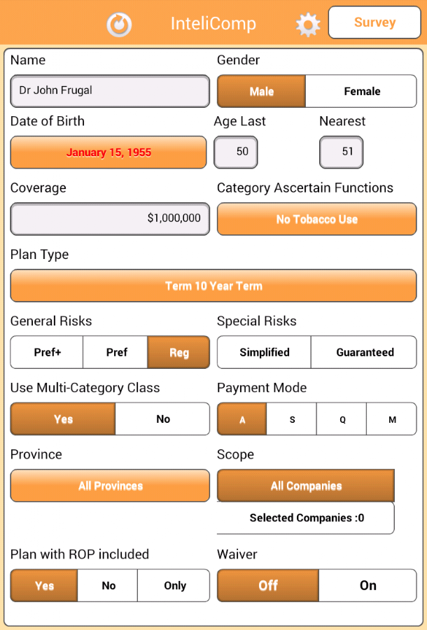Edit the coverage amount field
The width and height of the screenshot is (427, 630).
tap(110, 219)
